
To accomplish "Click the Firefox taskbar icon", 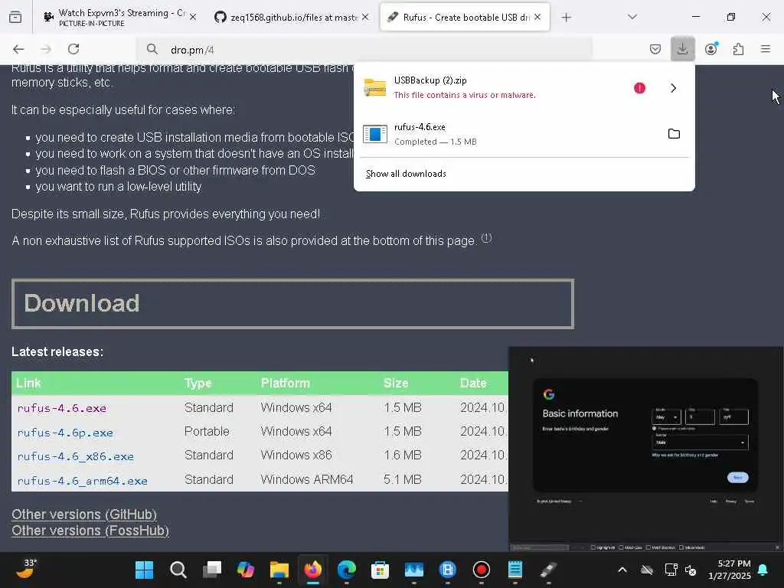I will point(313,570).
